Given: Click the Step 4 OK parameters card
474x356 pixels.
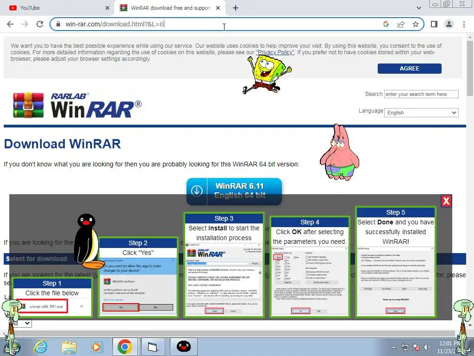Looking at the screenshot, I should [310, 267].
